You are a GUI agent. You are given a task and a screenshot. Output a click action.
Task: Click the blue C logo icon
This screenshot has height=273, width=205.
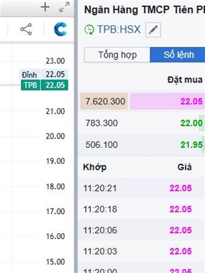click(x=60, y=29)
